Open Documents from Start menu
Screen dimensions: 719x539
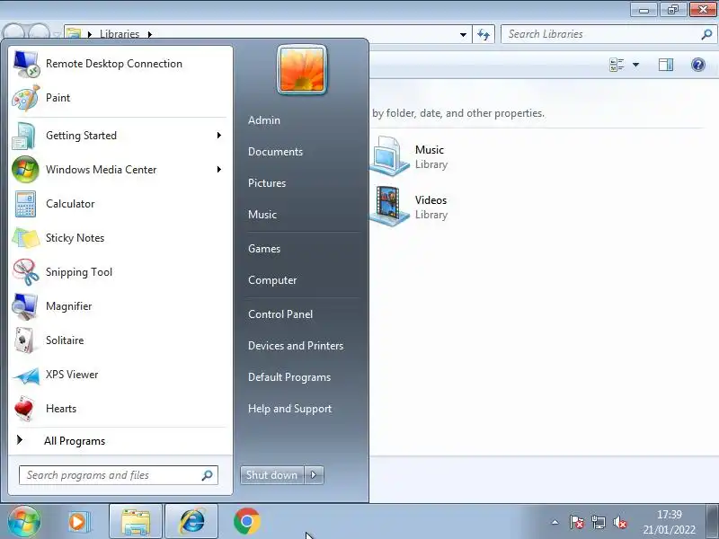[x=275, y=152]
